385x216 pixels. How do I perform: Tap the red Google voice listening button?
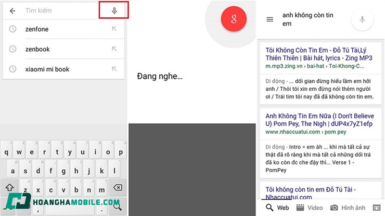[x=233, y=19]
